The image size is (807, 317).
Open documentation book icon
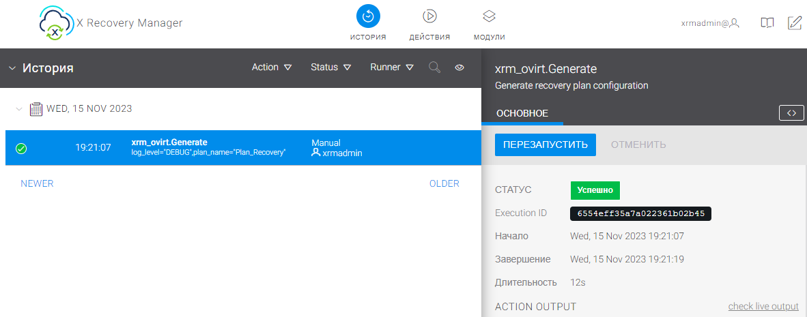pyautogui.click(x=767, y=23)
